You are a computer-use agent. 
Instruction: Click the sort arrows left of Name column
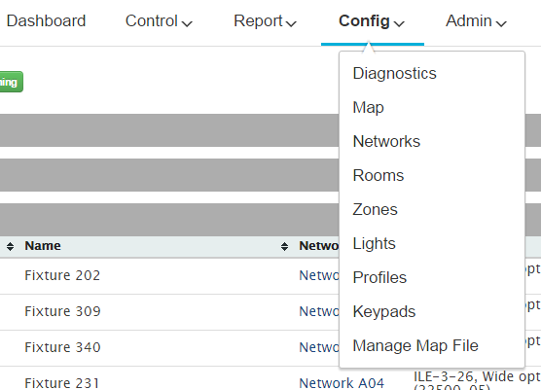10,246
